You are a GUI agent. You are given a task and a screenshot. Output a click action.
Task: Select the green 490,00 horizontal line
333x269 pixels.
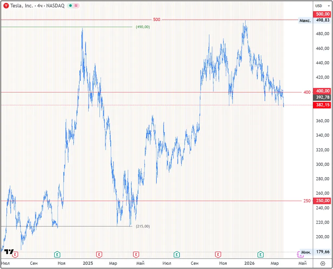click(65, 27)
